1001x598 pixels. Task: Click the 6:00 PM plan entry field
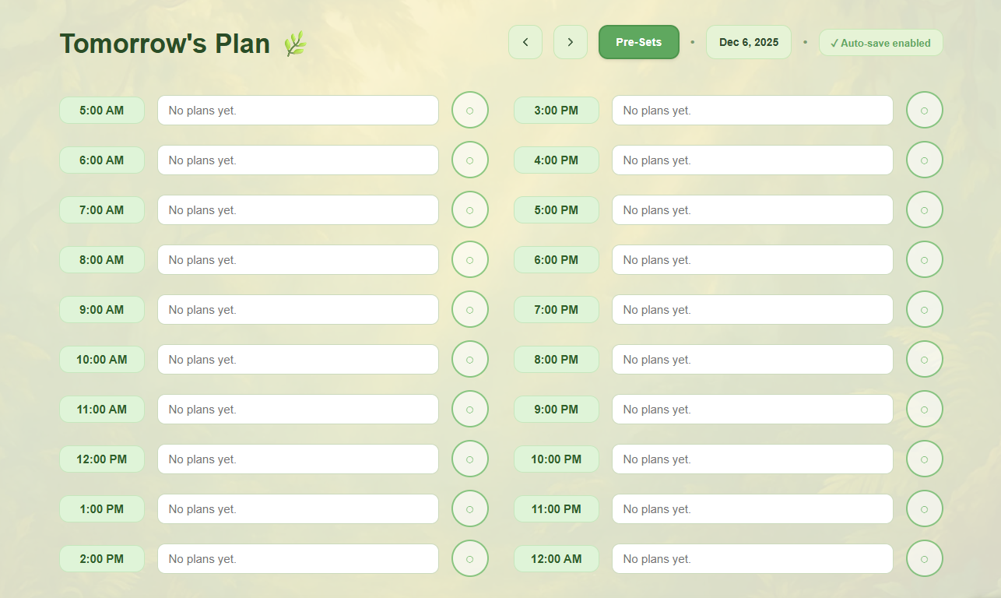[752, 259]
